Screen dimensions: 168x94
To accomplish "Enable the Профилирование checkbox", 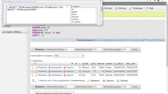I will click(75, 40).
